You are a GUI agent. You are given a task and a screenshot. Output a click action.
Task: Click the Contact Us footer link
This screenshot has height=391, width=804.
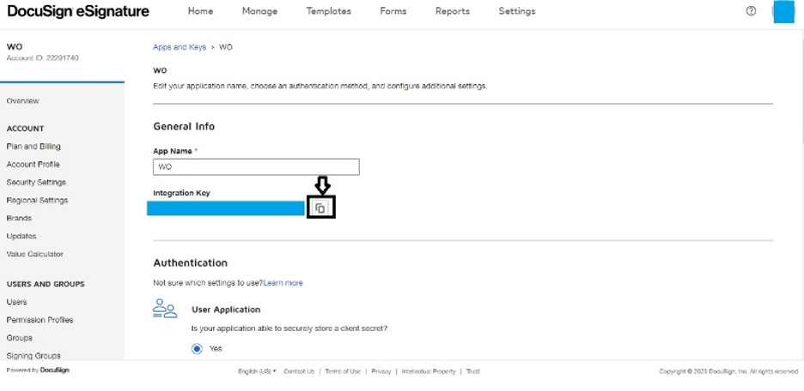pyautogui.click(x=299, y=371)
